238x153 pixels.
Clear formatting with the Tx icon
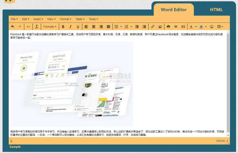[x=36, y=26]
